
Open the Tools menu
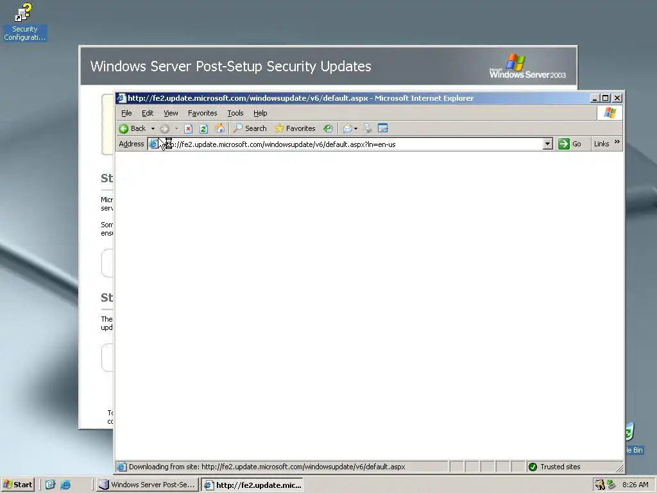click(x=235, y=113)
